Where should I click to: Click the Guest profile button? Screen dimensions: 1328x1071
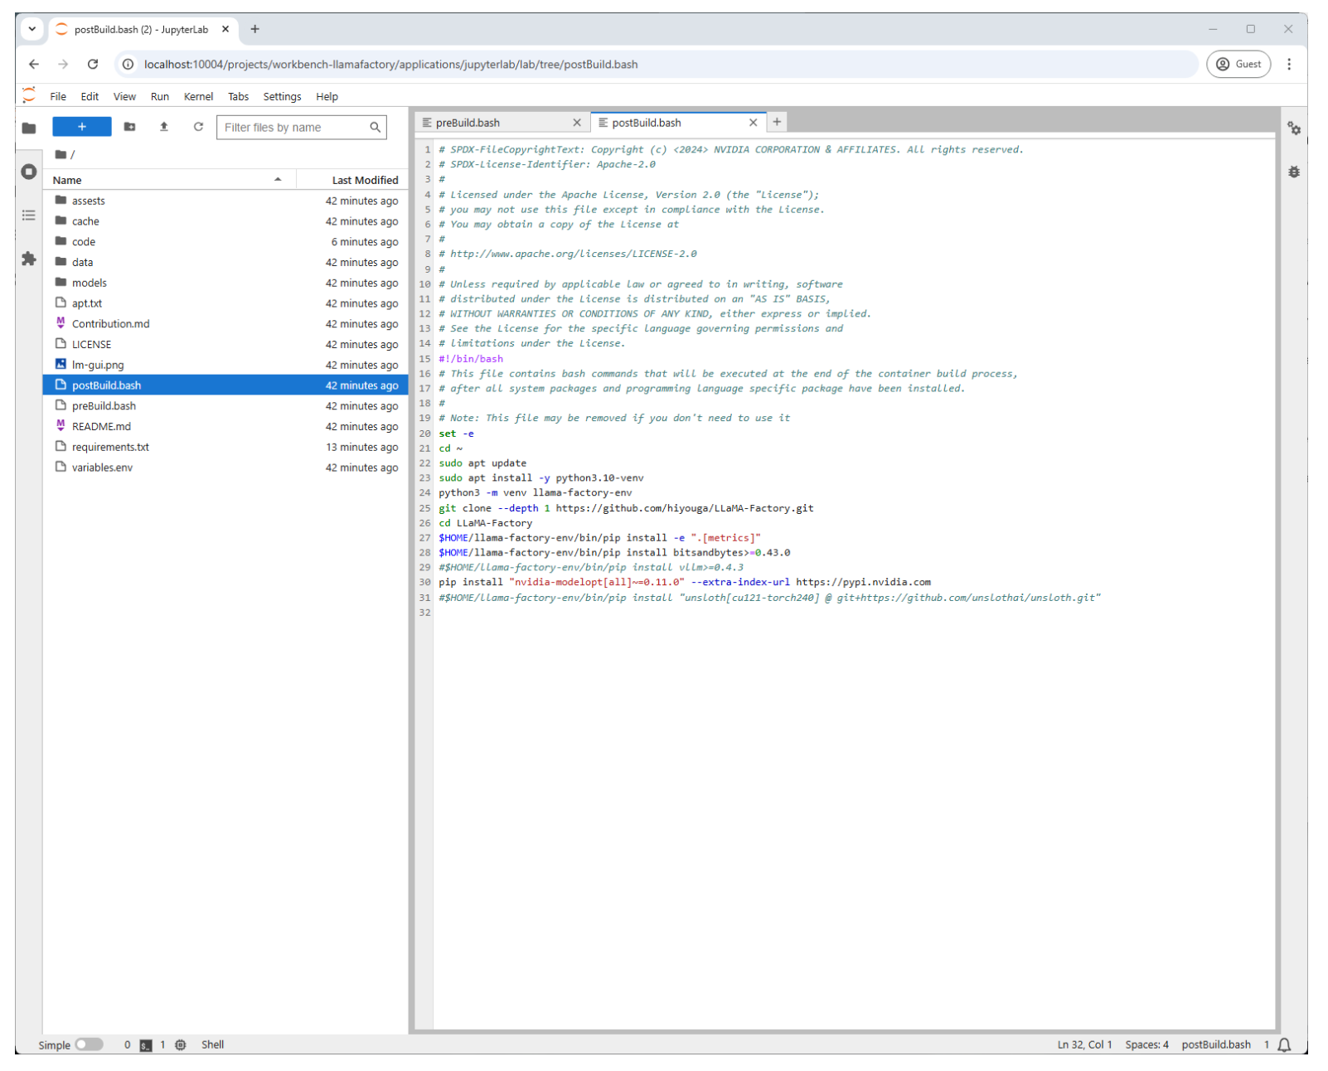1238,64
